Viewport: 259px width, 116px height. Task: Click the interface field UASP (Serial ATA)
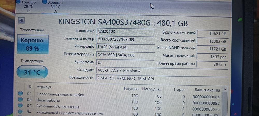(125, 47)
